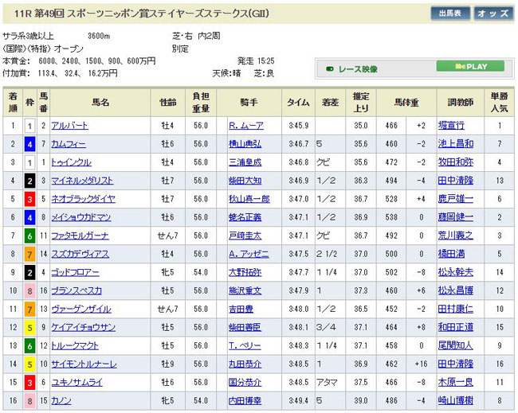The height and width of the screenshot is (413, 518).
Task: Open the 出馬表 tab
Action: click(x=450, y=14)
